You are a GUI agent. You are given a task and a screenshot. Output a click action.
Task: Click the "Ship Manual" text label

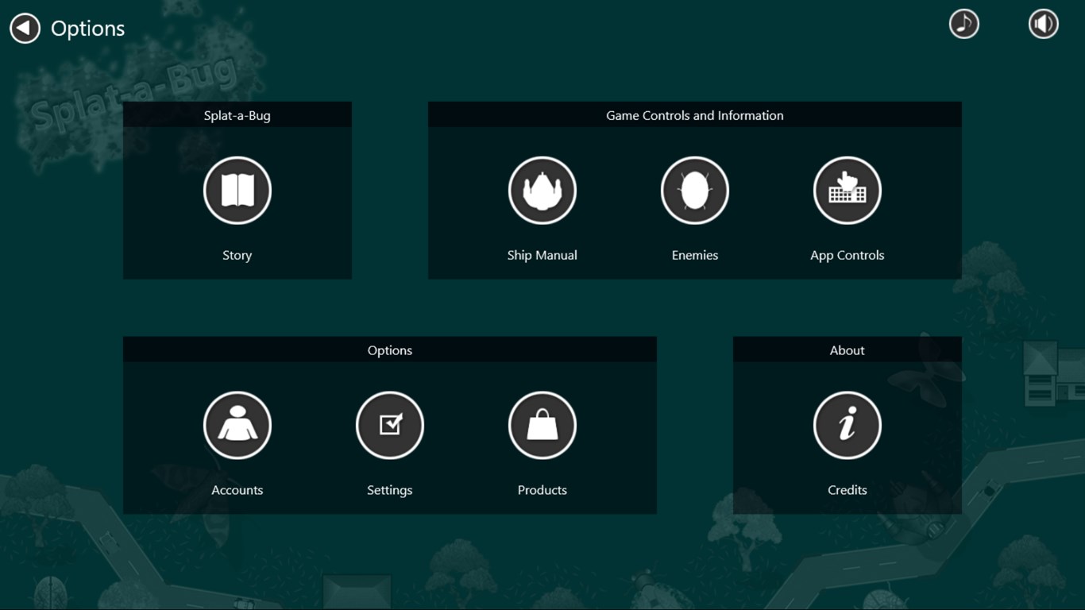pos(542,255)
